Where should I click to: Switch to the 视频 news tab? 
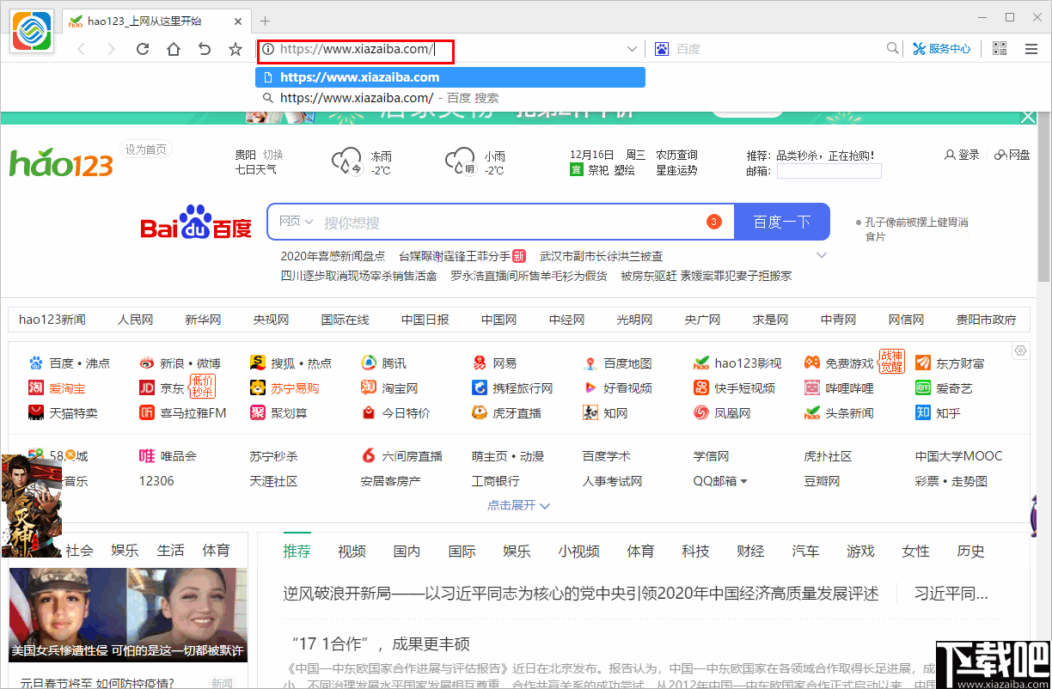[352, 552]
